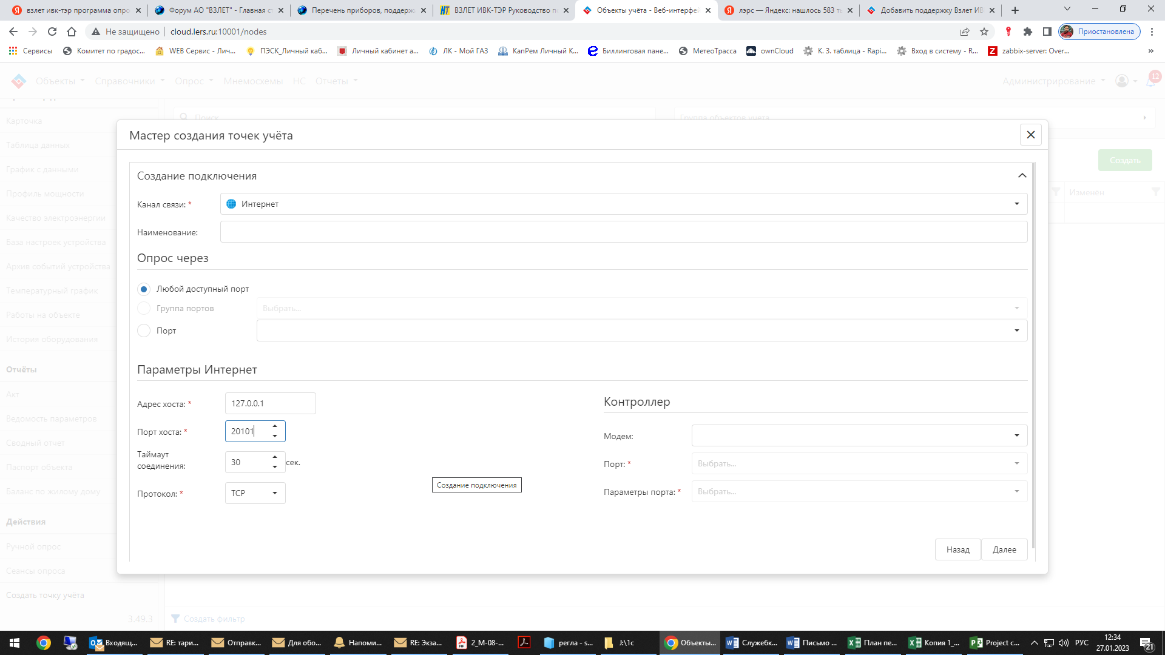This screenshot has height=655, width=1165.
Task: Open the zabbix-server bookmark
Action: coord(1029,51)
